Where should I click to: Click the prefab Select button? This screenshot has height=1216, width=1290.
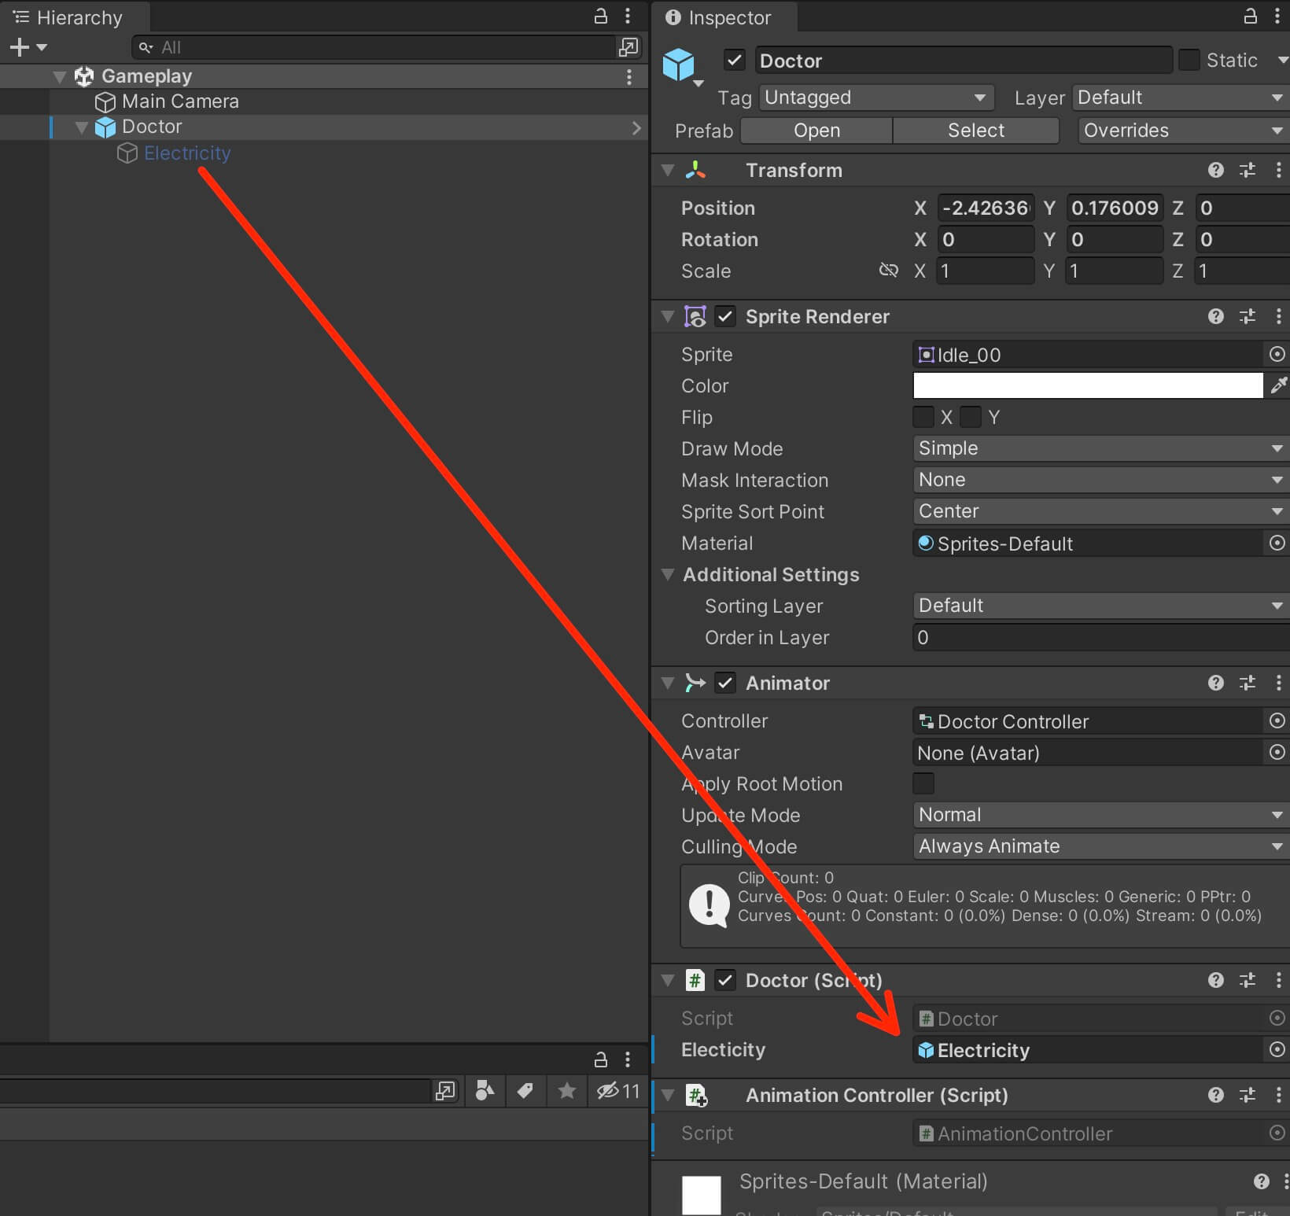975,130
